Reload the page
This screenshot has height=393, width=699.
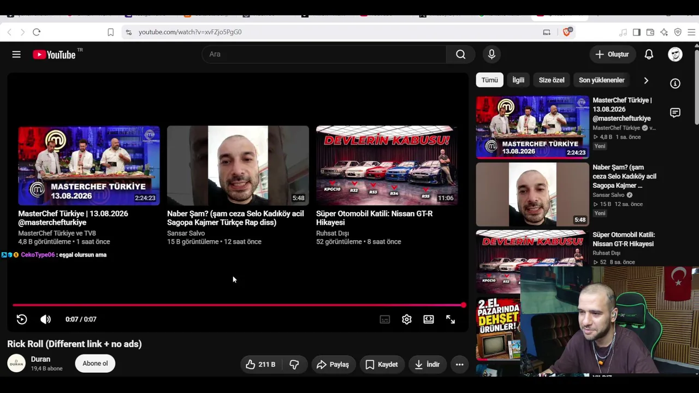tap(37, 32)
